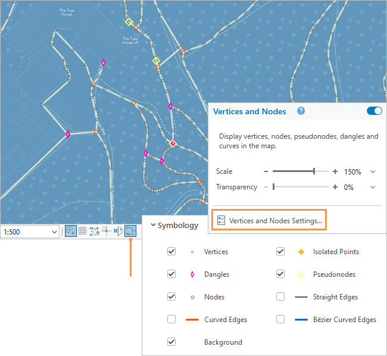Open the Scale 150% percentage dropdown
Screen dimensions: 387x356
(373, 171)
